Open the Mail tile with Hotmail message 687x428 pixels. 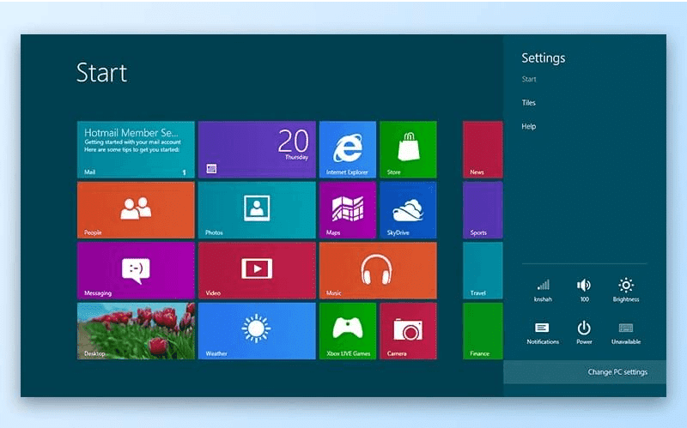(x=136, y=149)
